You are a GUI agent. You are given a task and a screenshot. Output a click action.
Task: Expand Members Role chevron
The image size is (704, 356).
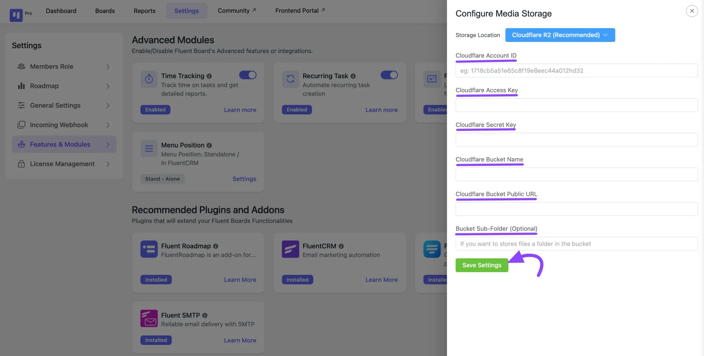[x=108, y=67]
